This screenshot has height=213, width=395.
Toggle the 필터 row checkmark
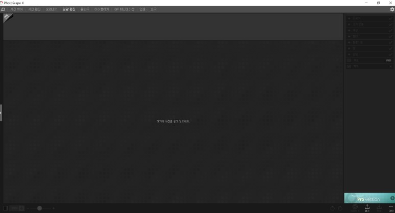point(390,36)
